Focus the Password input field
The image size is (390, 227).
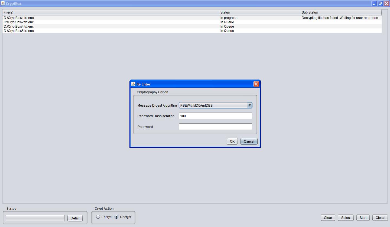pos(216,127)
